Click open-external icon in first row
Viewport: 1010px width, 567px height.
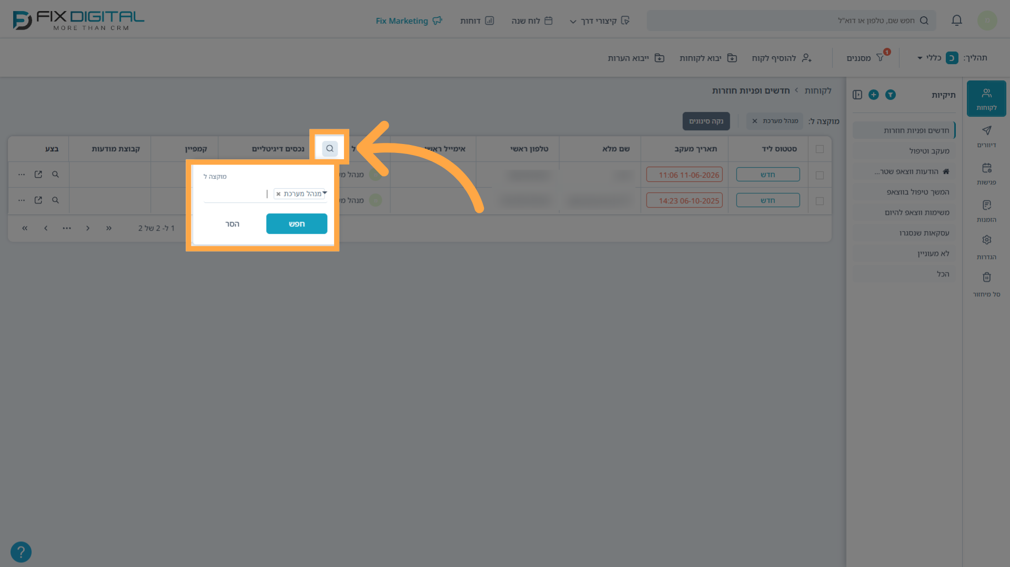click(x=38, y=174)
